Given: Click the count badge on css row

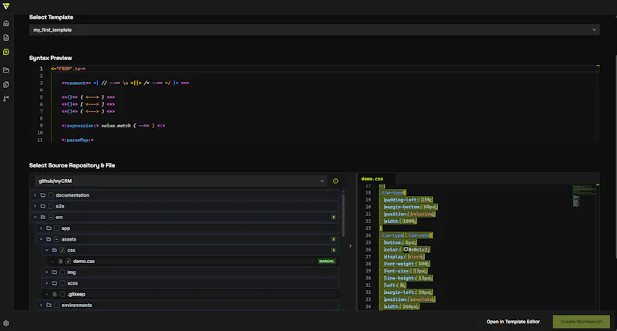Looking at the screenshot, I should [333, 250].
